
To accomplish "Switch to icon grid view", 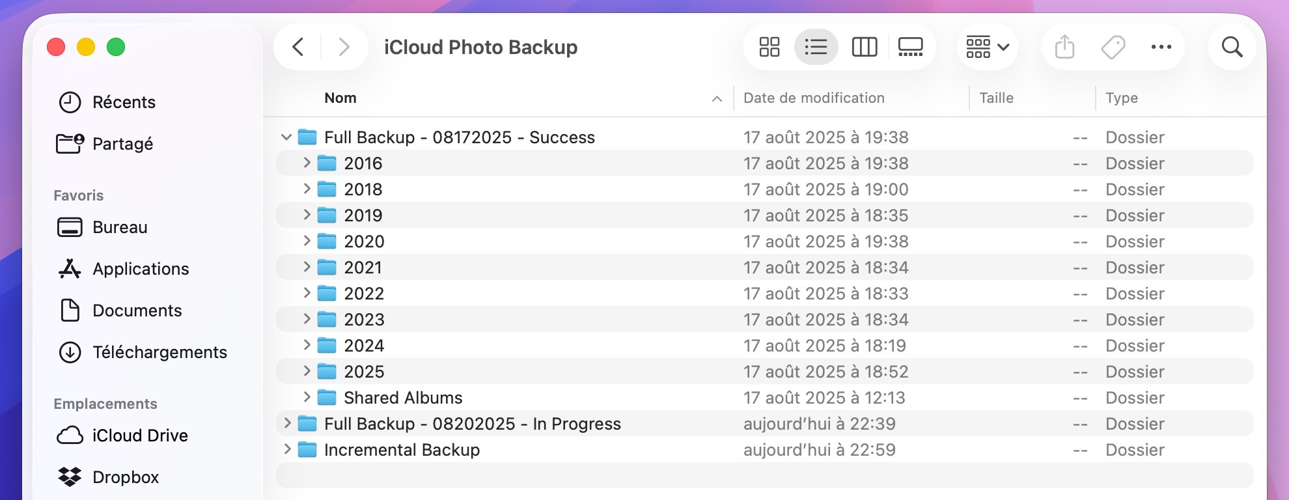I will pos(769,47).
